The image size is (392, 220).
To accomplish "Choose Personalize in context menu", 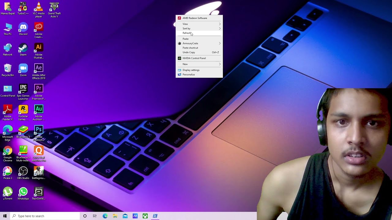I will pos(199,75).
